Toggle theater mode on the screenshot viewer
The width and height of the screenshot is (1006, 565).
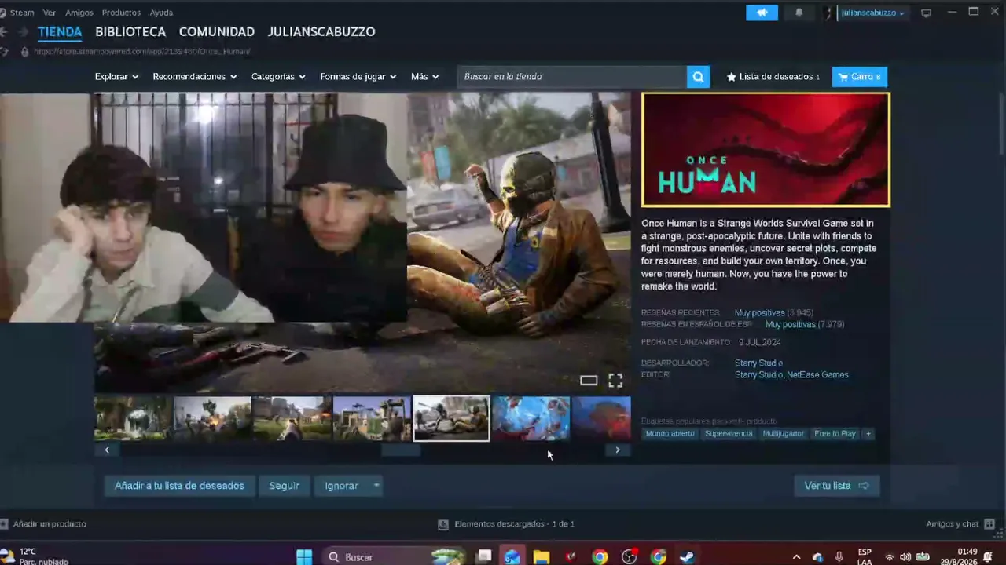click(589, 381)
